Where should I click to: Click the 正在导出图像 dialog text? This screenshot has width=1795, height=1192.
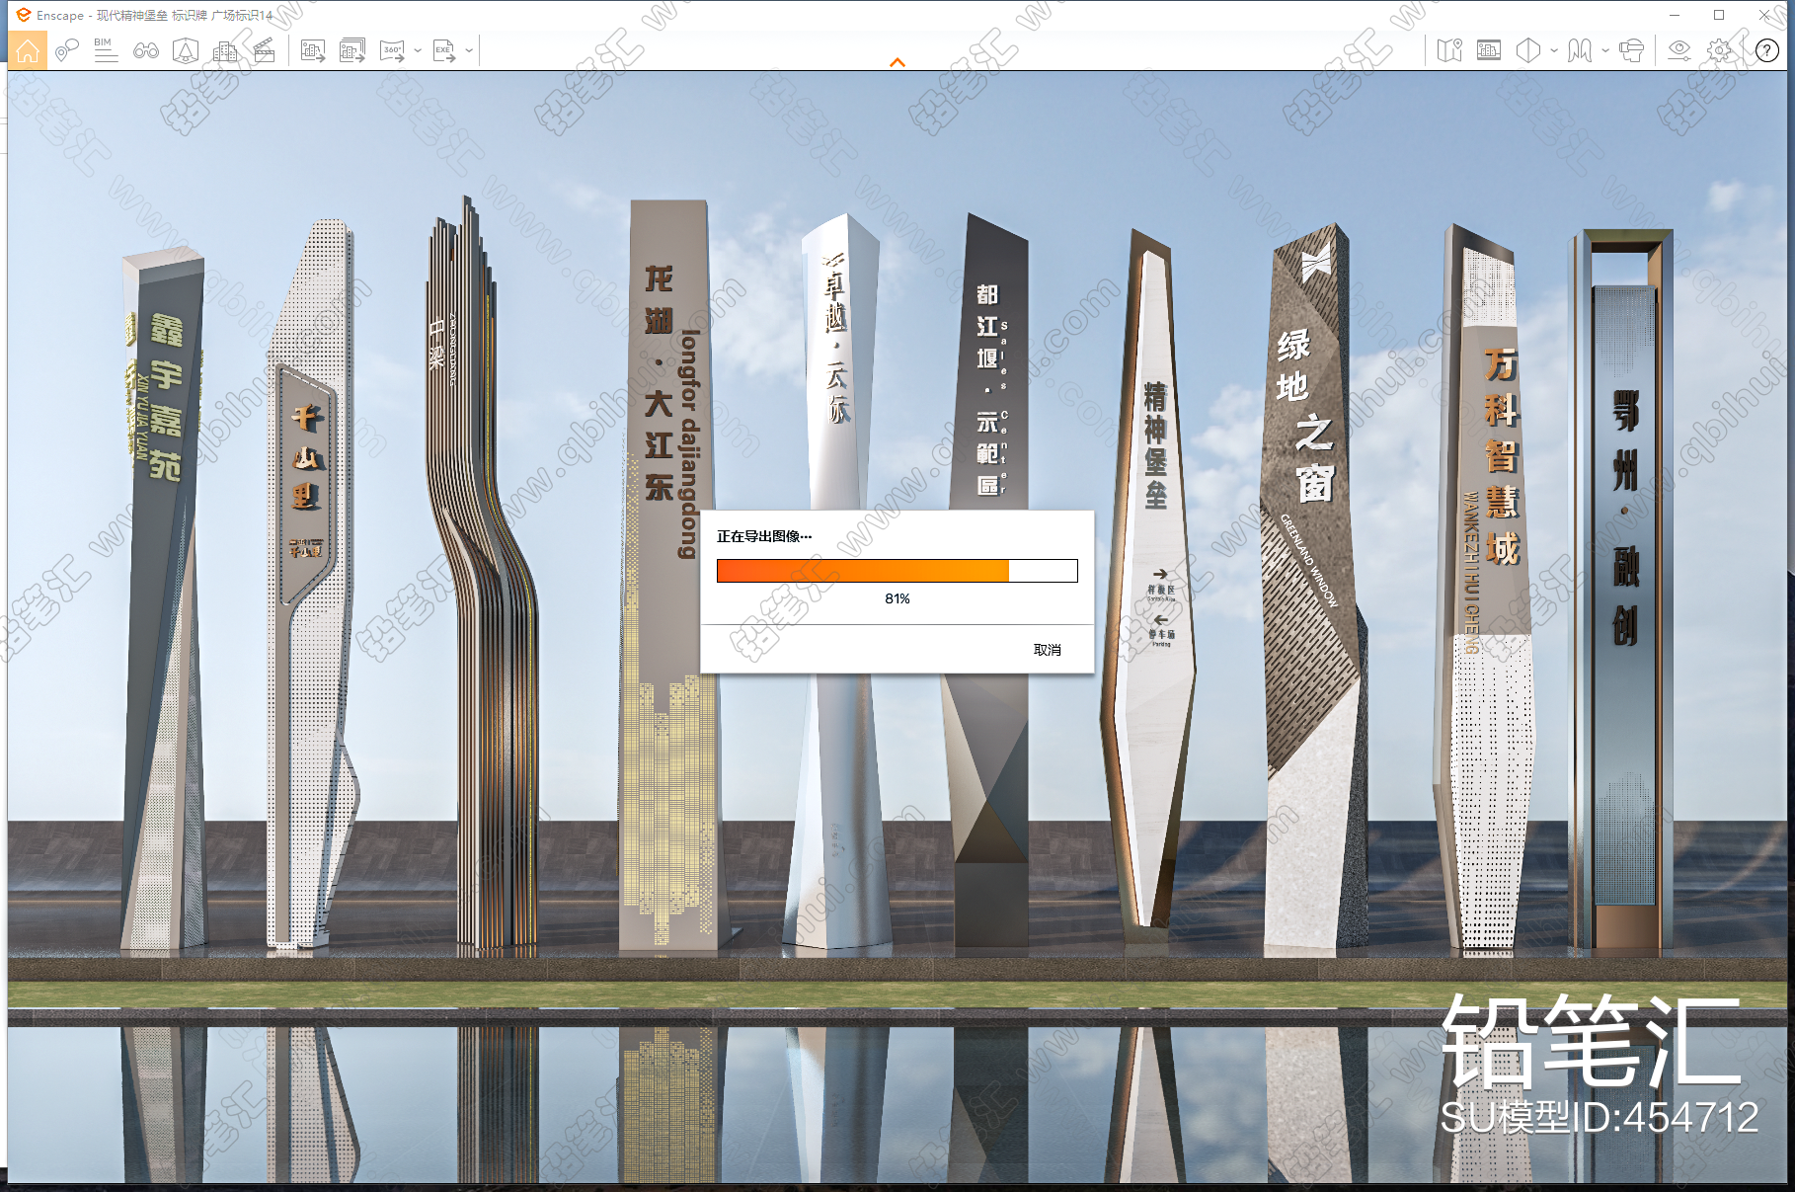pyautogui.click(x=764, y=536)
